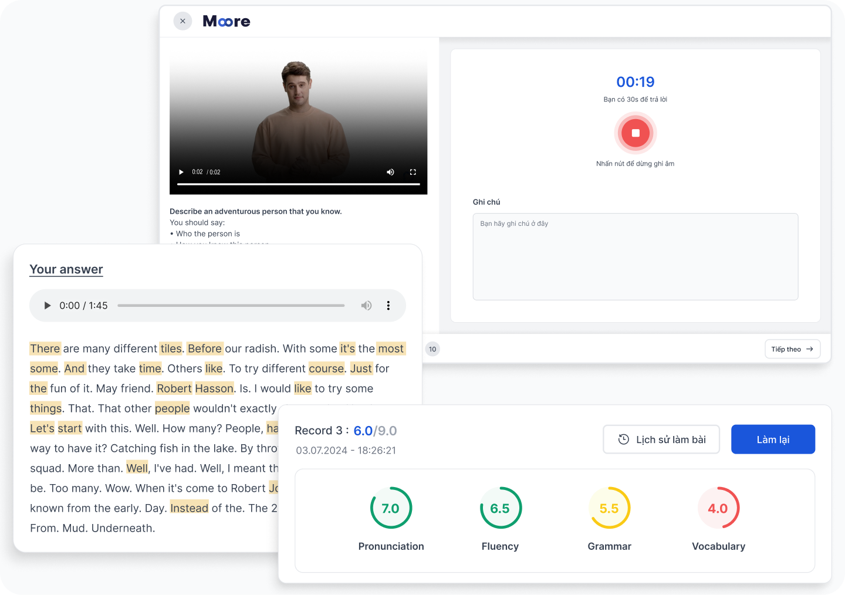The width and height of the screenshot is (845, 595).
Task: Seek on the video progress bar
Action: [298, 184]
